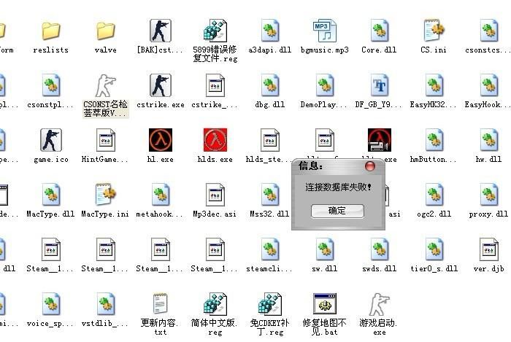The image size is (511, 342).
Task: Select swds.dll file icon
Action: coord(380,249)
